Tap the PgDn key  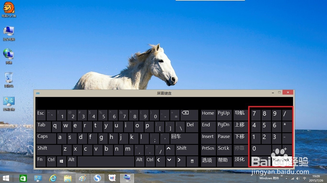tap(224, 127)
